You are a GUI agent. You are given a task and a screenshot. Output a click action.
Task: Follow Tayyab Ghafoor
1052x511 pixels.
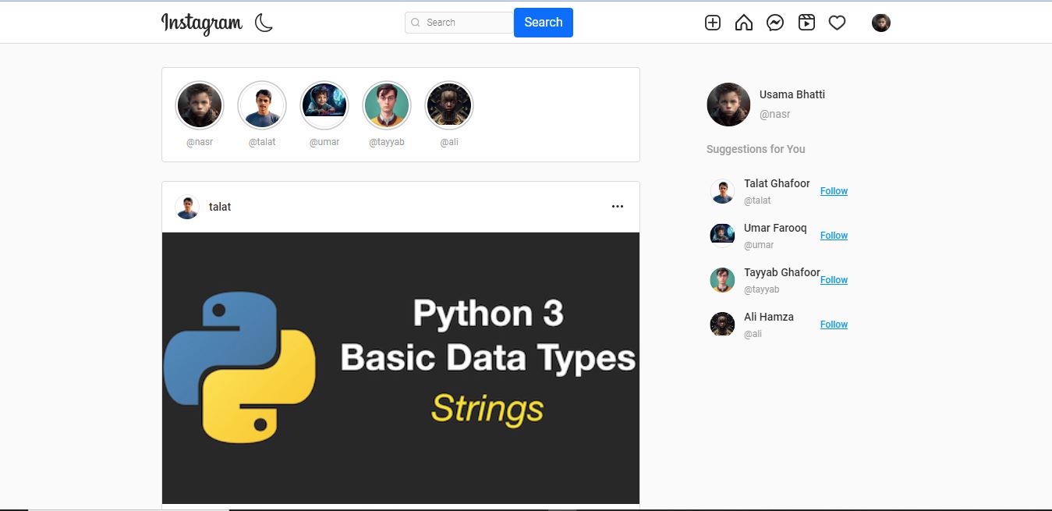point(834,280)
